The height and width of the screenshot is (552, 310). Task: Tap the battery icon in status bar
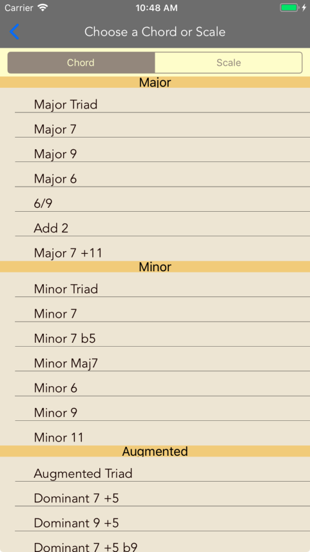tap(289, 8)
